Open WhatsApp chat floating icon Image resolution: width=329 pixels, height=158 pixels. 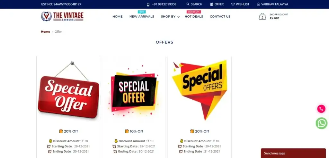tap(321, 123)
